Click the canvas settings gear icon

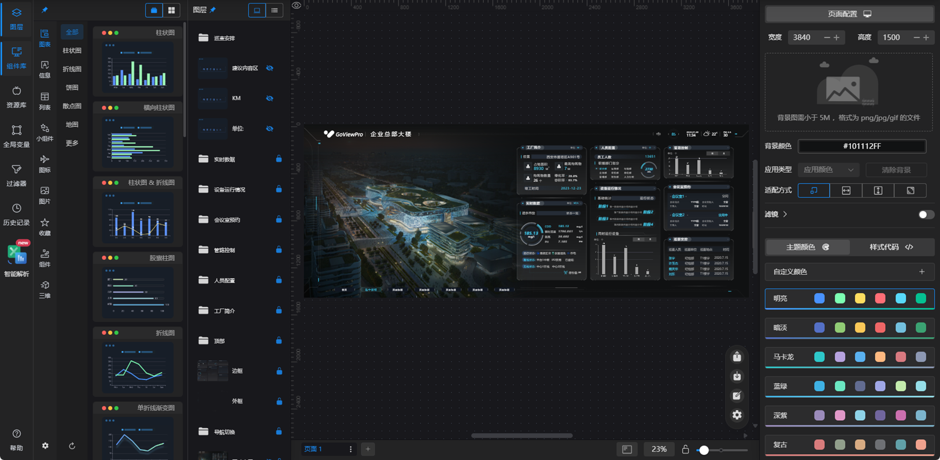click(x=737, y=415)
